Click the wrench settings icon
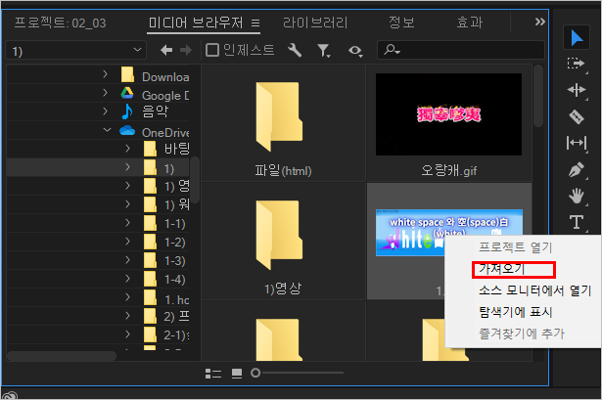 (295, 50)
